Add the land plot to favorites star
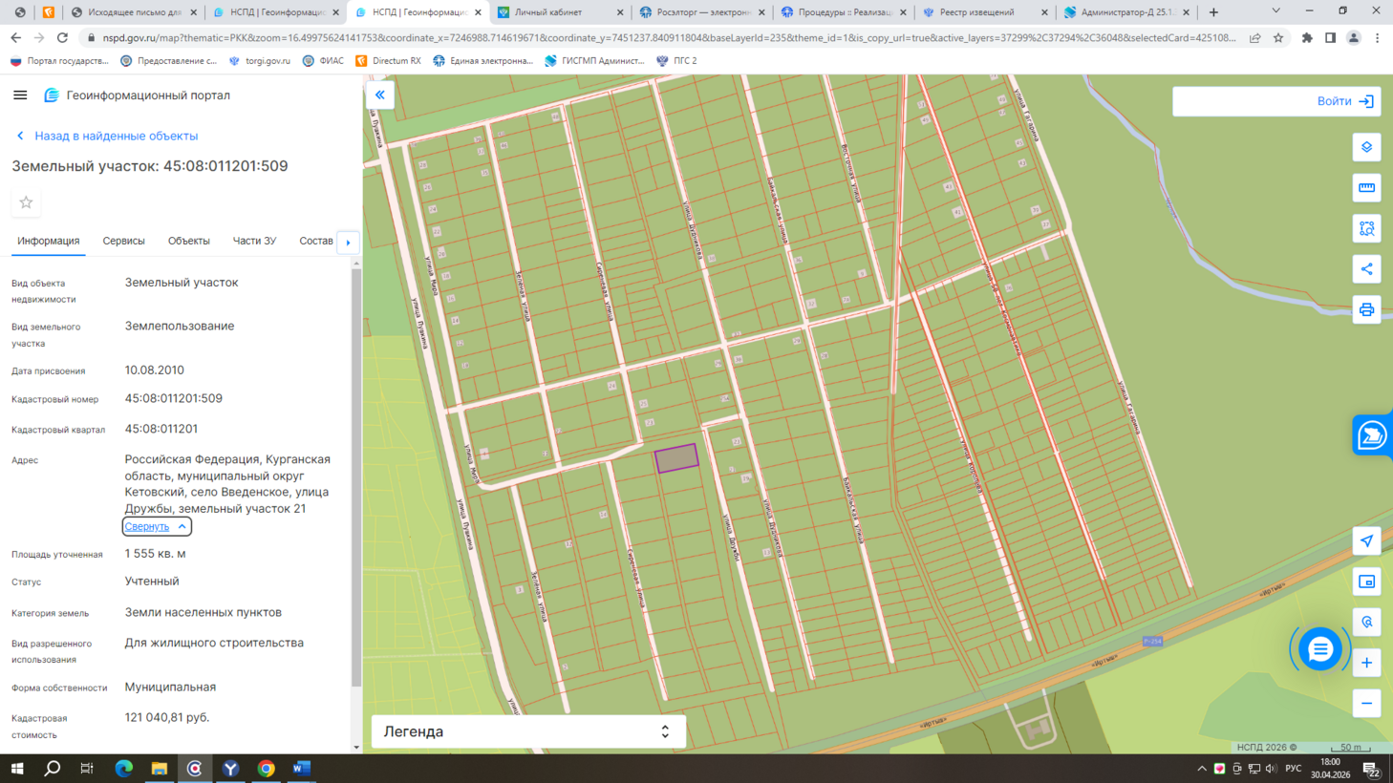1393x783 pixels. click(x=26, y=202)
